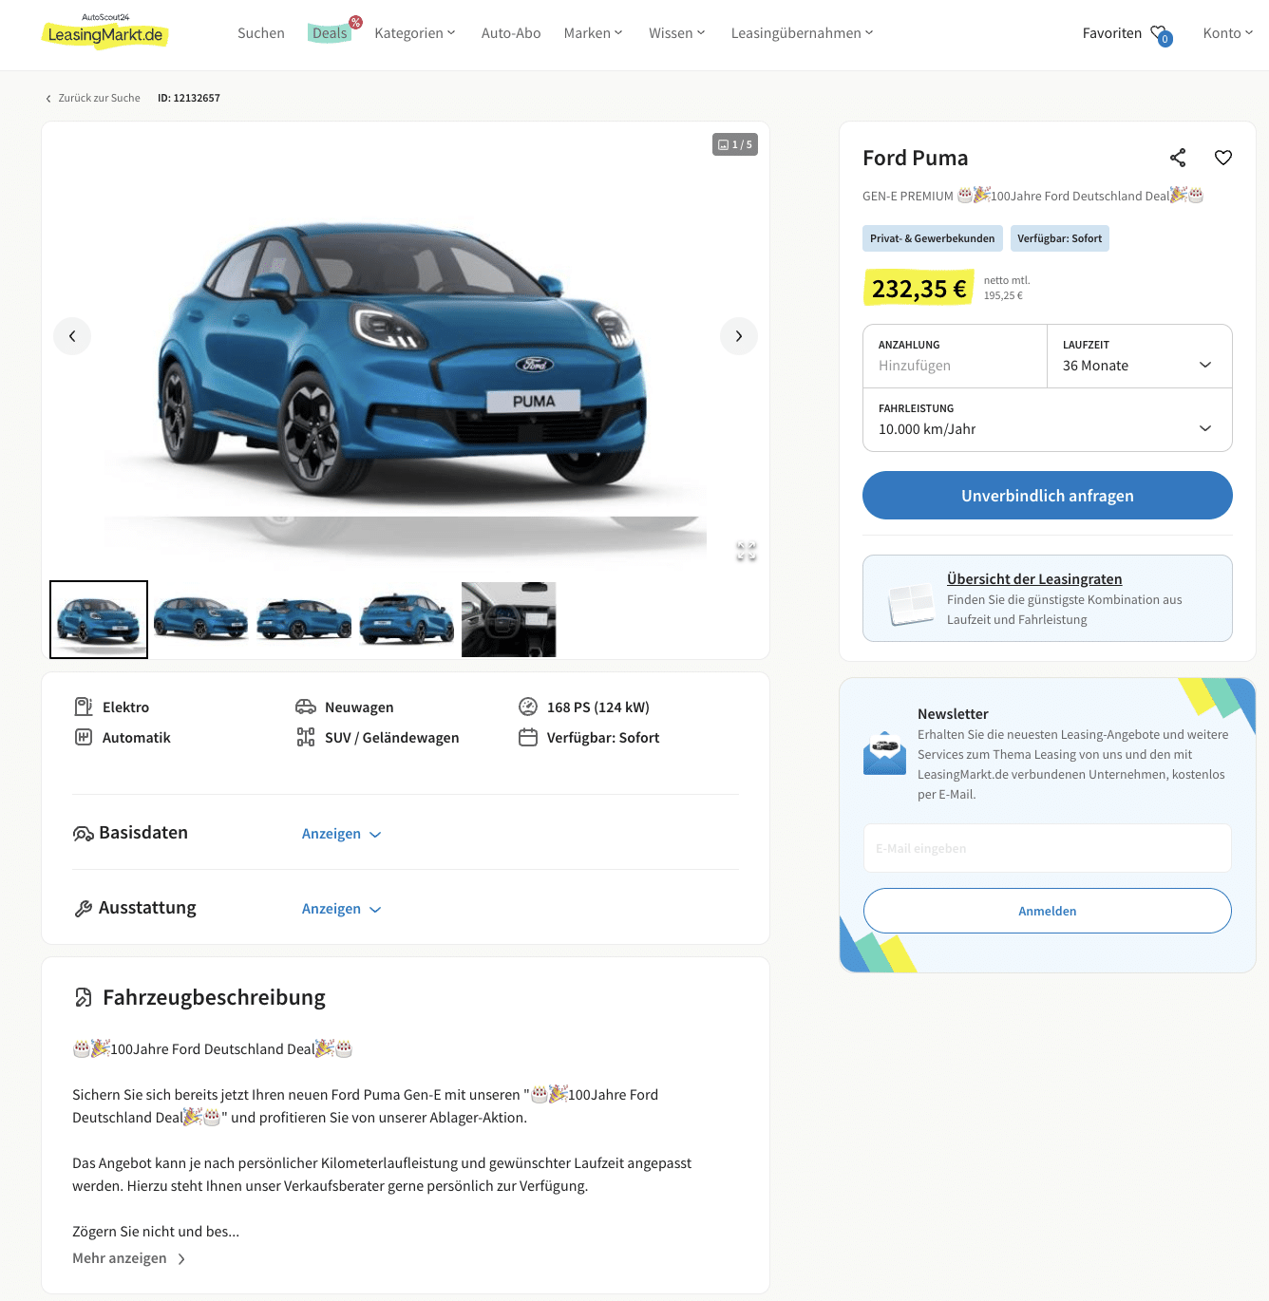Open the Marken menu

click(593, 33)
